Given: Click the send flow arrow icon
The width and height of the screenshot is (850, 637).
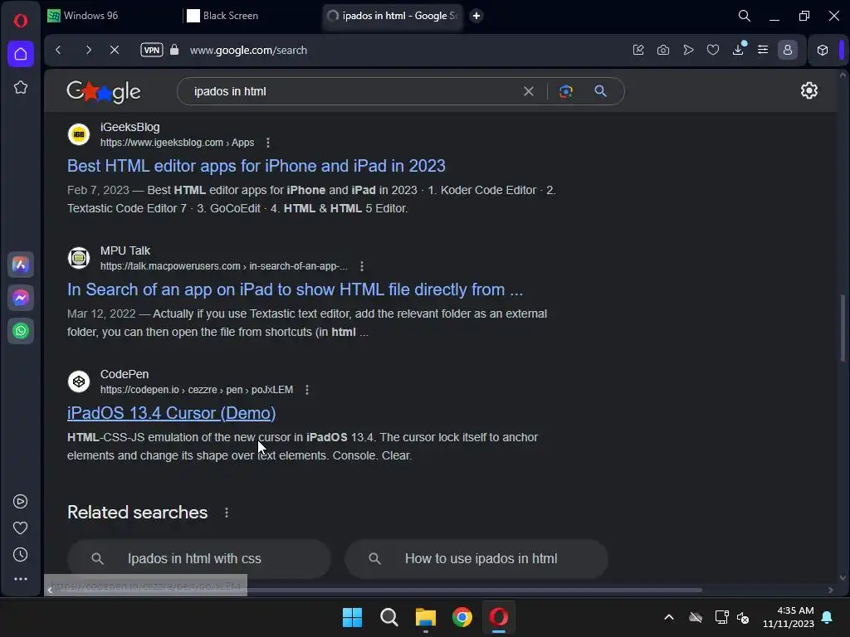Looking at the screenshot, I should pyautogui.click(x=688, y=50).
